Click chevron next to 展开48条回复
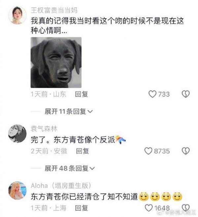 [92, 169]
